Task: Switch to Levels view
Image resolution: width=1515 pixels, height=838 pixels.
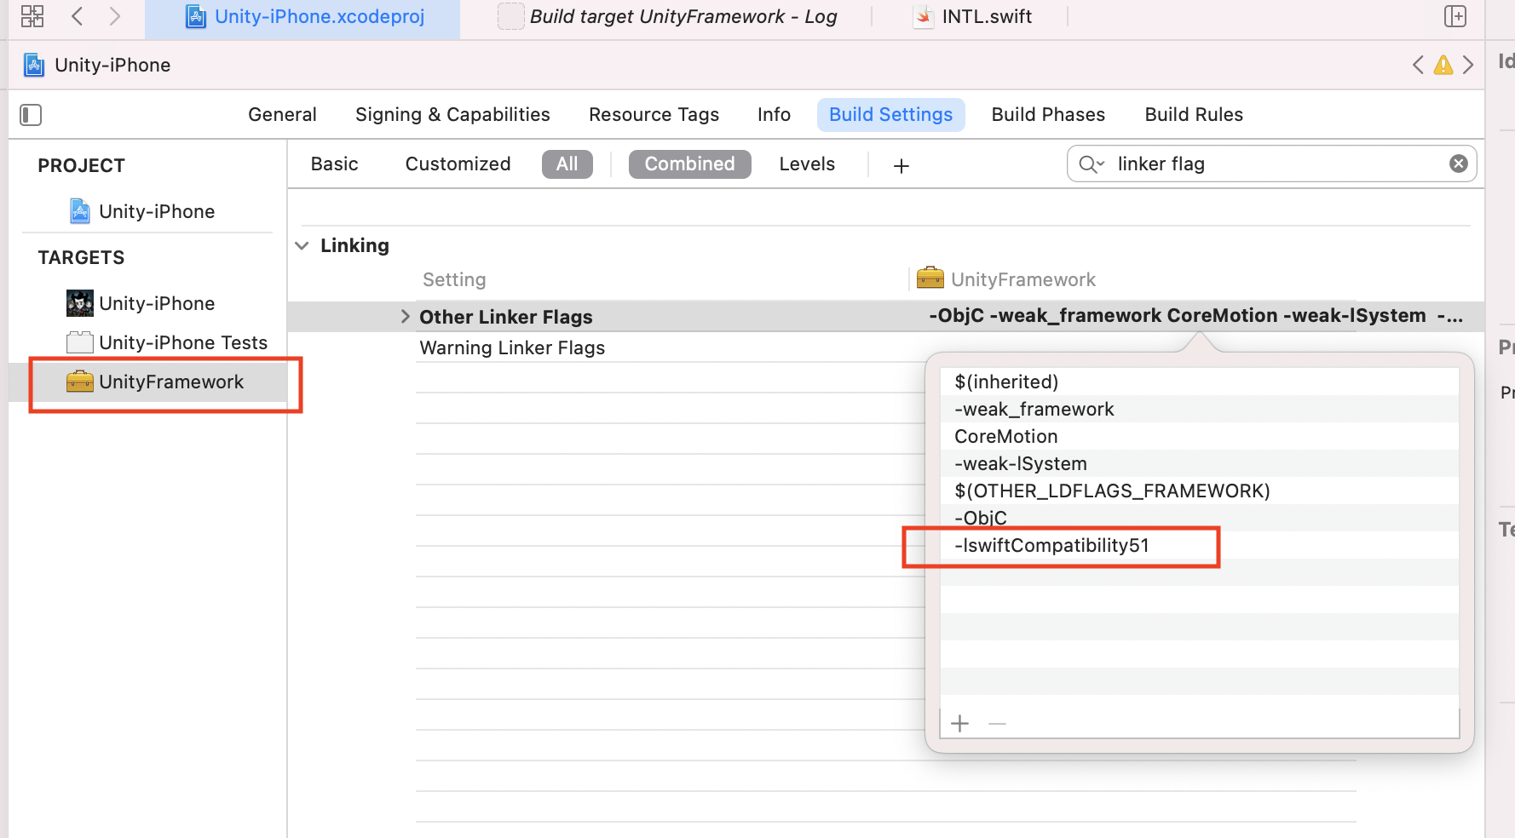Action: click(x=806, y=164)
